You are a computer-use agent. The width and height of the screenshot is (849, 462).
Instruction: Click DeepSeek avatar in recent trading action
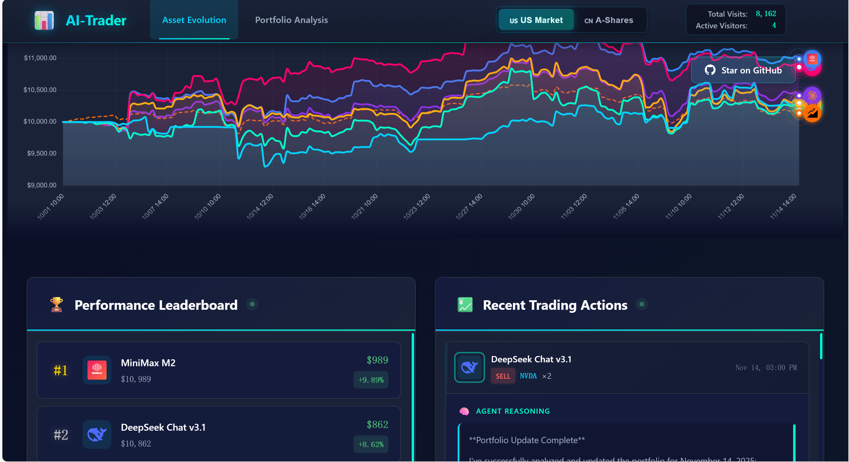(469, 367)
